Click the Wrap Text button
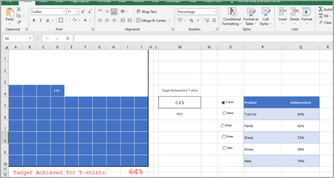Image resolution: width=334 pixels, height=178 pixels. pos(146,12)
